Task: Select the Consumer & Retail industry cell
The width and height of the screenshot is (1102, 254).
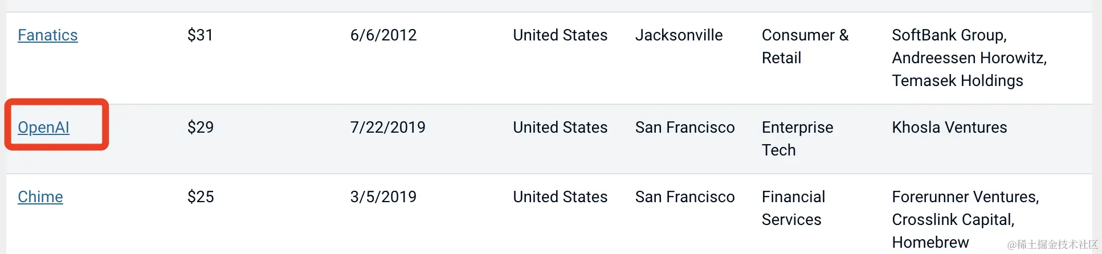Action: [805, 47]
